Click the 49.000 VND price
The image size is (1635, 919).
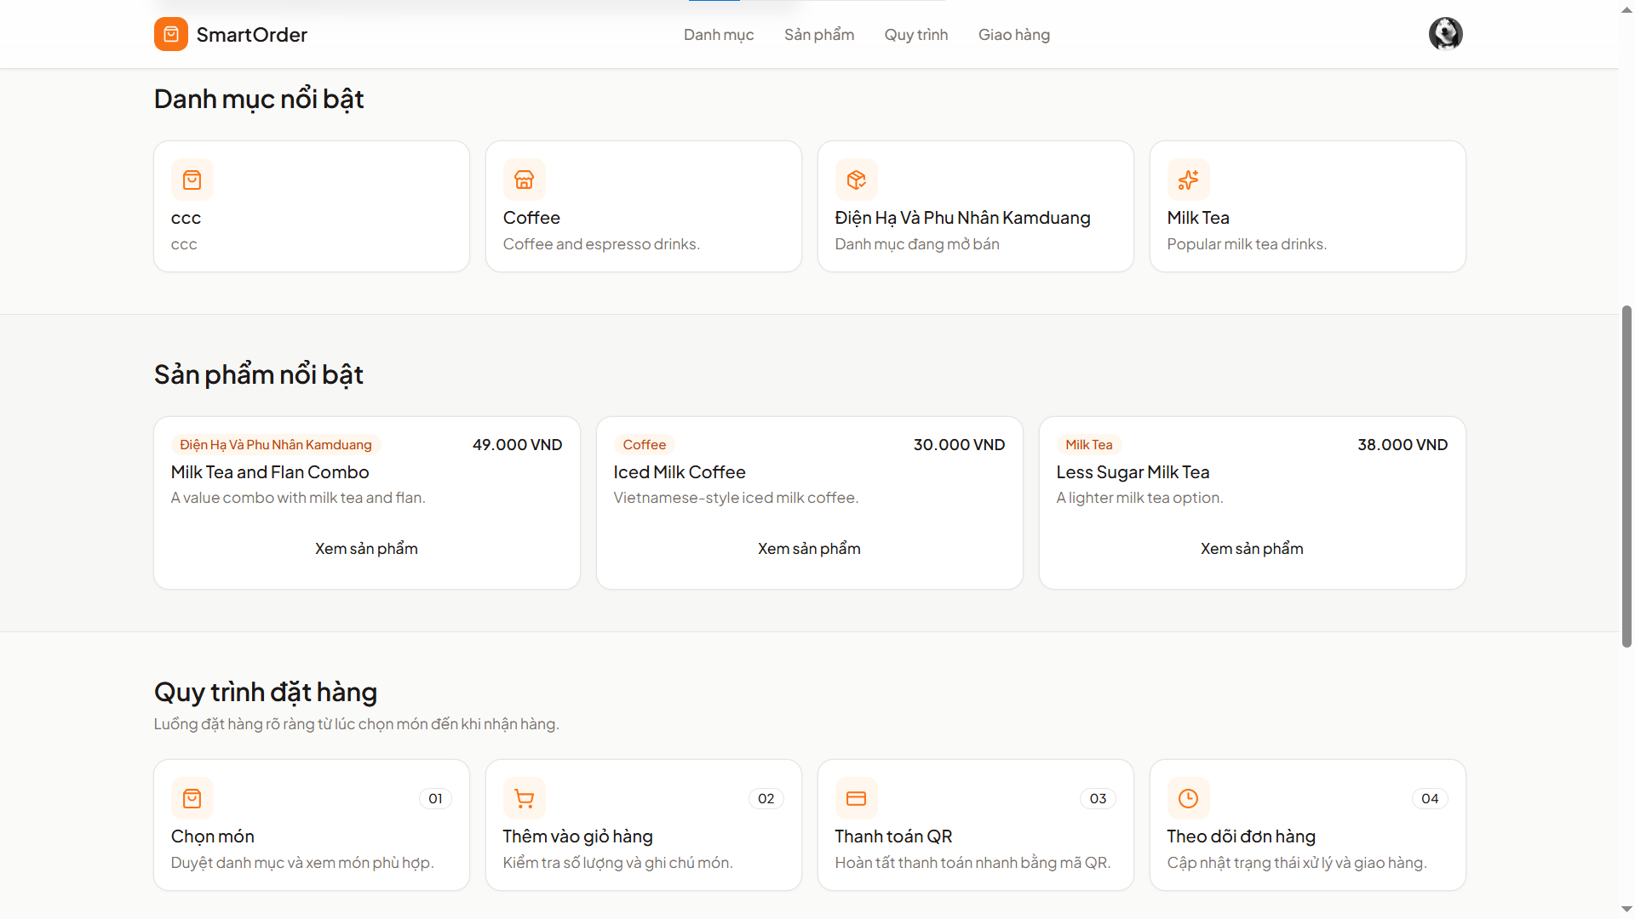click(518, 445)
